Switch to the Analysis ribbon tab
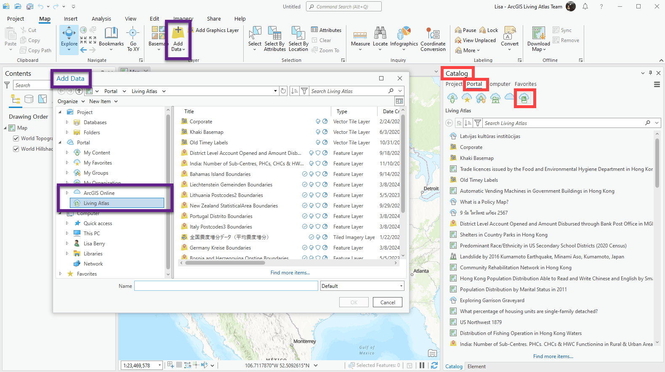The height and width of the screenshot is (372, 665). click(101, 19)
